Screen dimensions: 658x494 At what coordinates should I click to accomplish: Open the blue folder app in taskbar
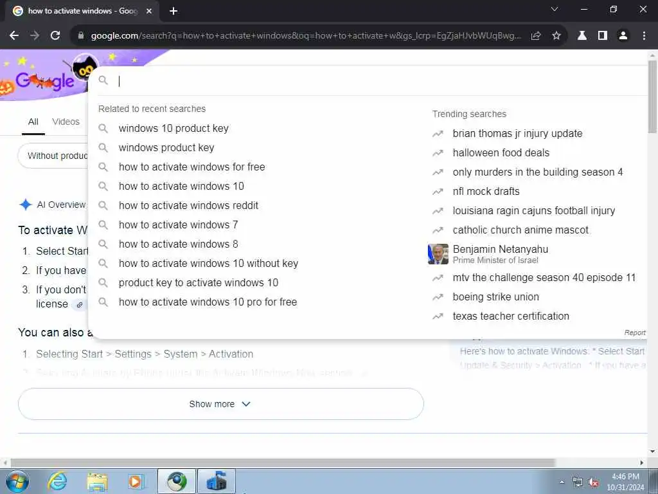point(217,481)
